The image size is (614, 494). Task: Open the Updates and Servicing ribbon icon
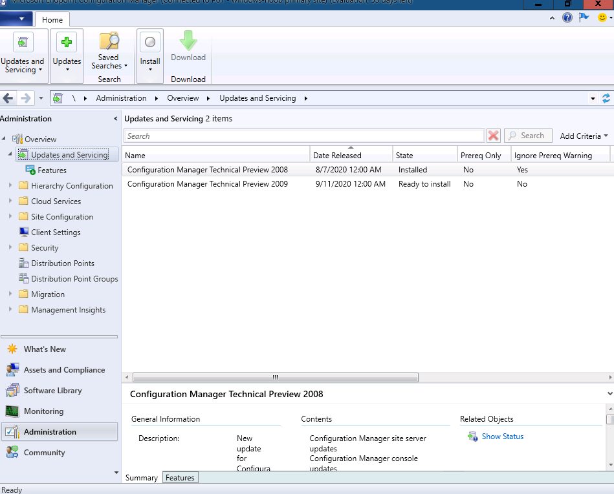coord(23,42)
